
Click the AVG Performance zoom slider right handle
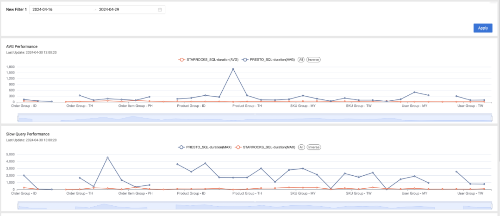[491, 118]
